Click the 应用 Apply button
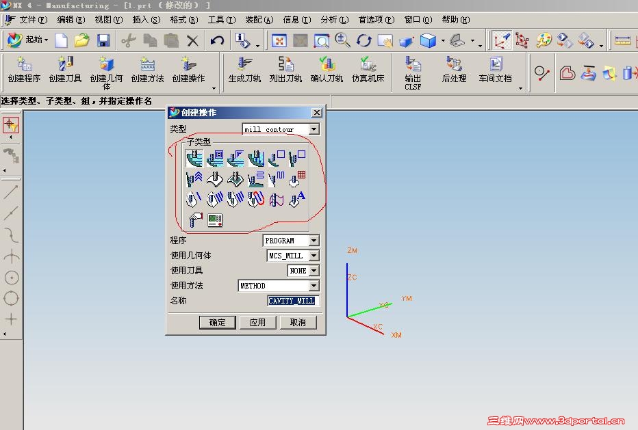Screen dimensions: 638x430 [257, 322]
